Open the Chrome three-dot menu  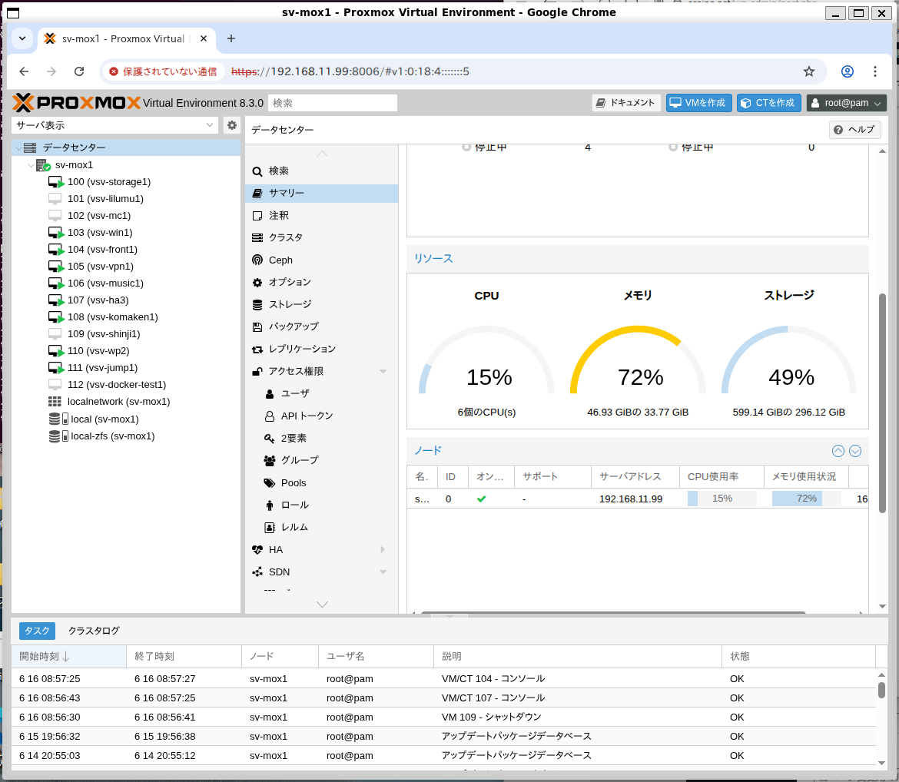pyautogui.click(x=875, y=71)
